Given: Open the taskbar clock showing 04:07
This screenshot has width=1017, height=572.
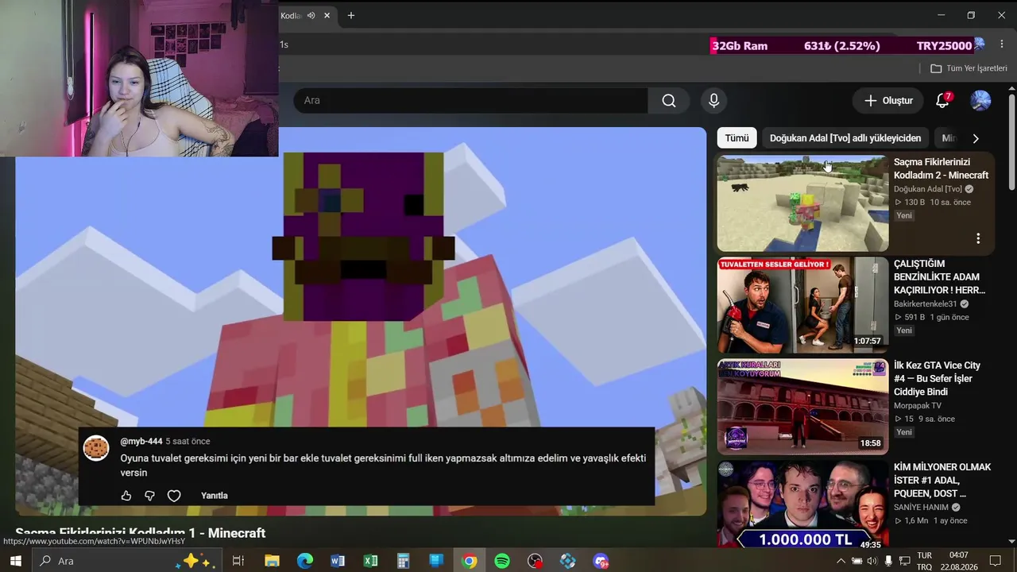Looking at the screenshot, I should click(x=959, y=561).
